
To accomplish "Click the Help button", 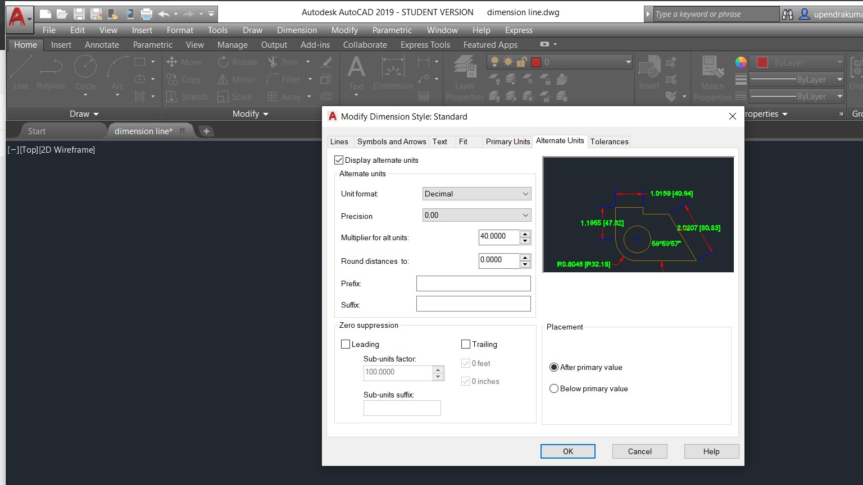I will coord(711,451).
